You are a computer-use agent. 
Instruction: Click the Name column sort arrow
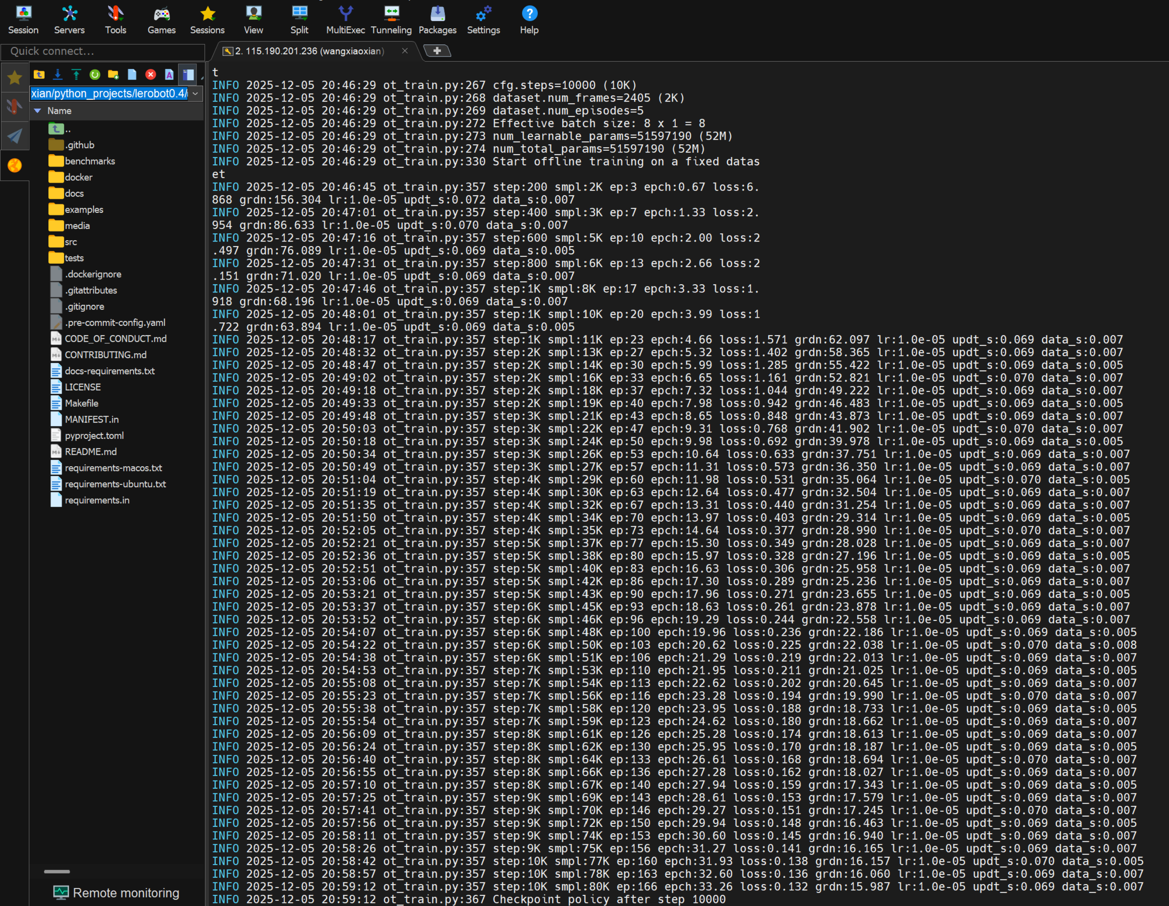click(x=38, y=111)
